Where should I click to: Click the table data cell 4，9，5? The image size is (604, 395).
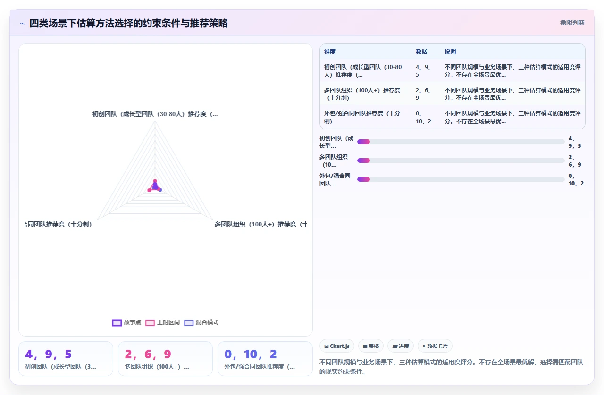426,71
